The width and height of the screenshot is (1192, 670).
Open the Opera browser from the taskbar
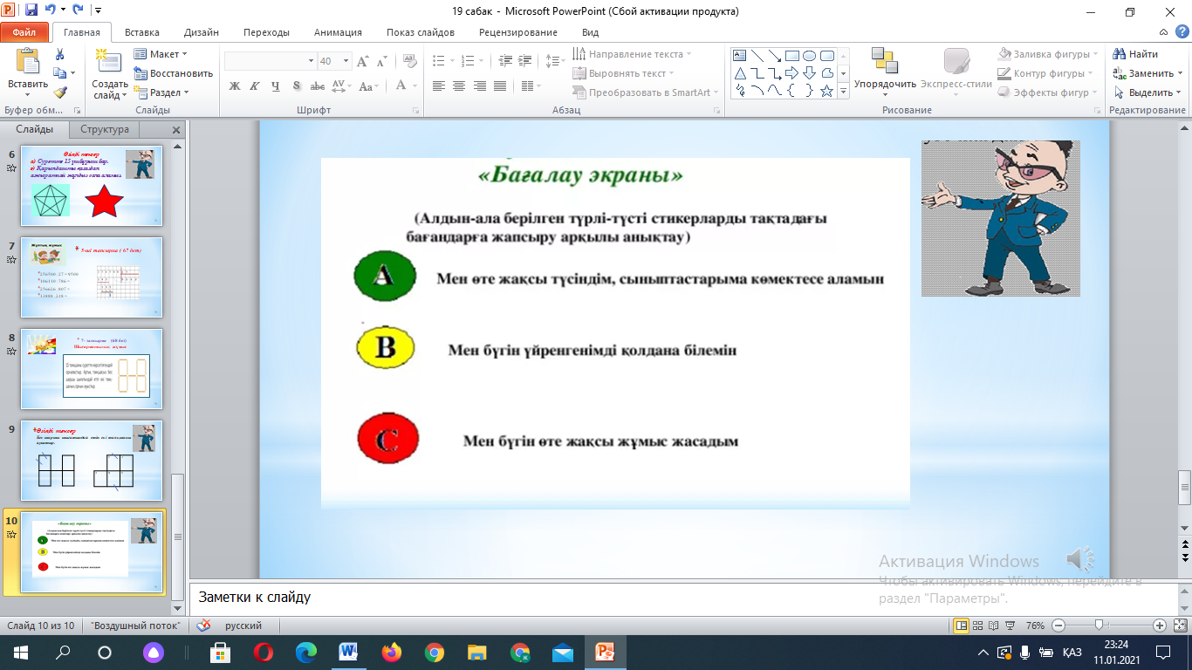coord(264,652)
